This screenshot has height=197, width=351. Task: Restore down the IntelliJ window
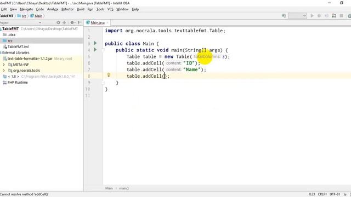tap(341, 3)
